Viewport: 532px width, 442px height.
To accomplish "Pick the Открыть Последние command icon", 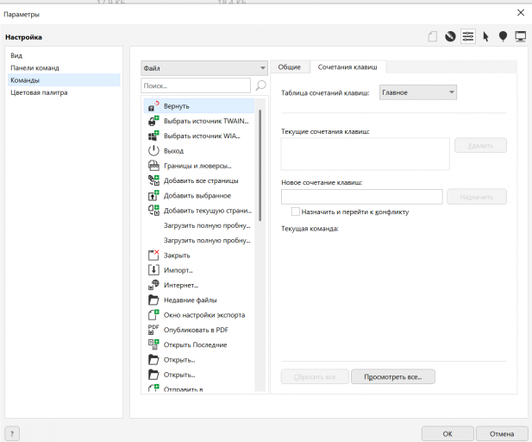I will coord(153,344).
